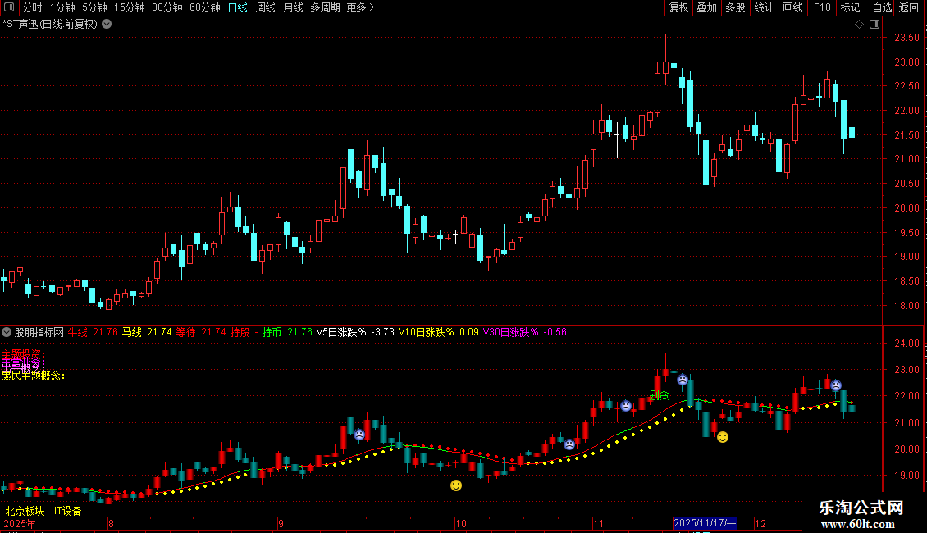This screenshot has height=533, width=927.
Task: Click month 10 on the time axis
Action: [460, 523]
